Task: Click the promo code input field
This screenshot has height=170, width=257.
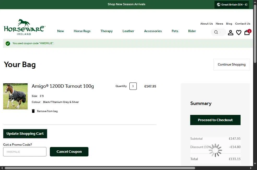Action: (x=25, y=152)
